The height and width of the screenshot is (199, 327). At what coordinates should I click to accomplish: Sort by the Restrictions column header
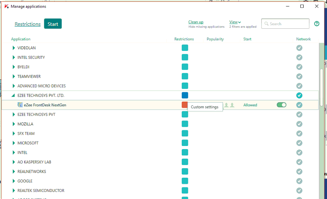click(184, 39)
